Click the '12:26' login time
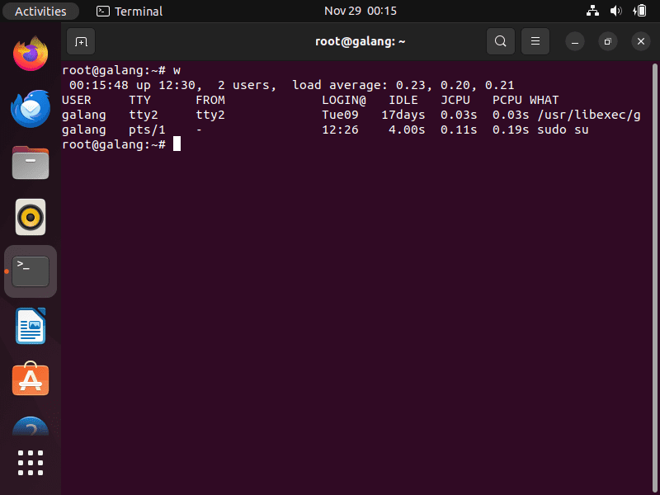This screenshot has width=660, height=495. point(340,130)
